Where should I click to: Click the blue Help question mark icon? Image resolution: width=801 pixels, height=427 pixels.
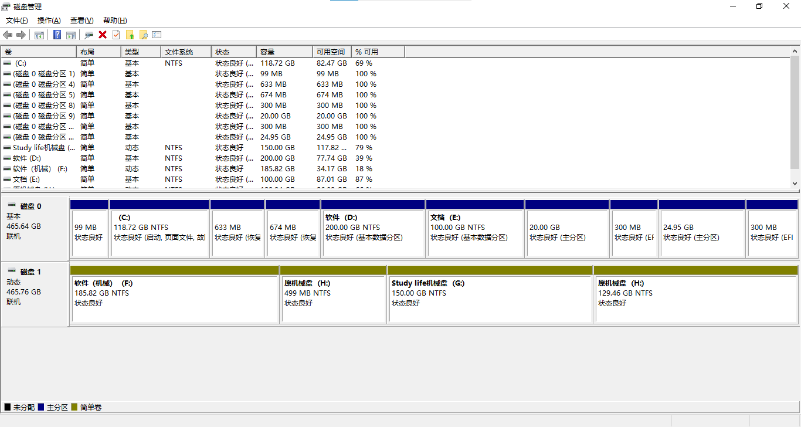57,35
